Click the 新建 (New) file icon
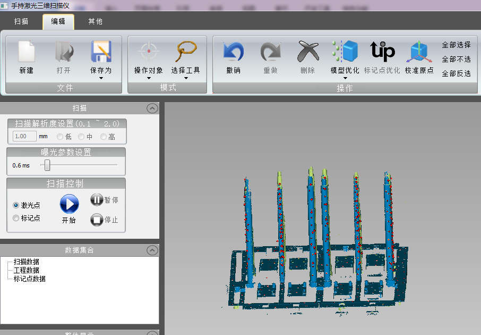Viewport: 481px width, 335px height. (x=26, y=53)
